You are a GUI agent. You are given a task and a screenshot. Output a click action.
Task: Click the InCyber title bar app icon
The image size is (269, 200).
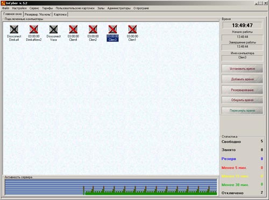coord(3,3)
